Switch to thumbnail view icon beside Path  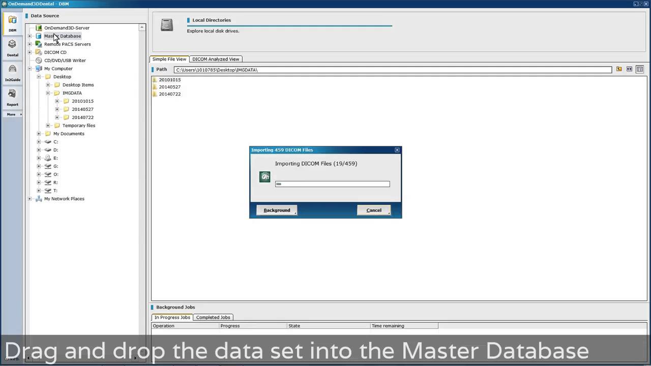(629, 69)
